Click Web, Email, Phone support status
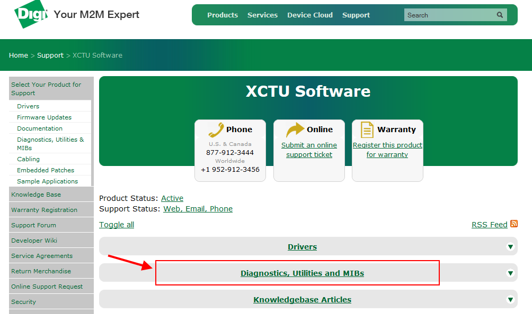 [x=198, y=209]
